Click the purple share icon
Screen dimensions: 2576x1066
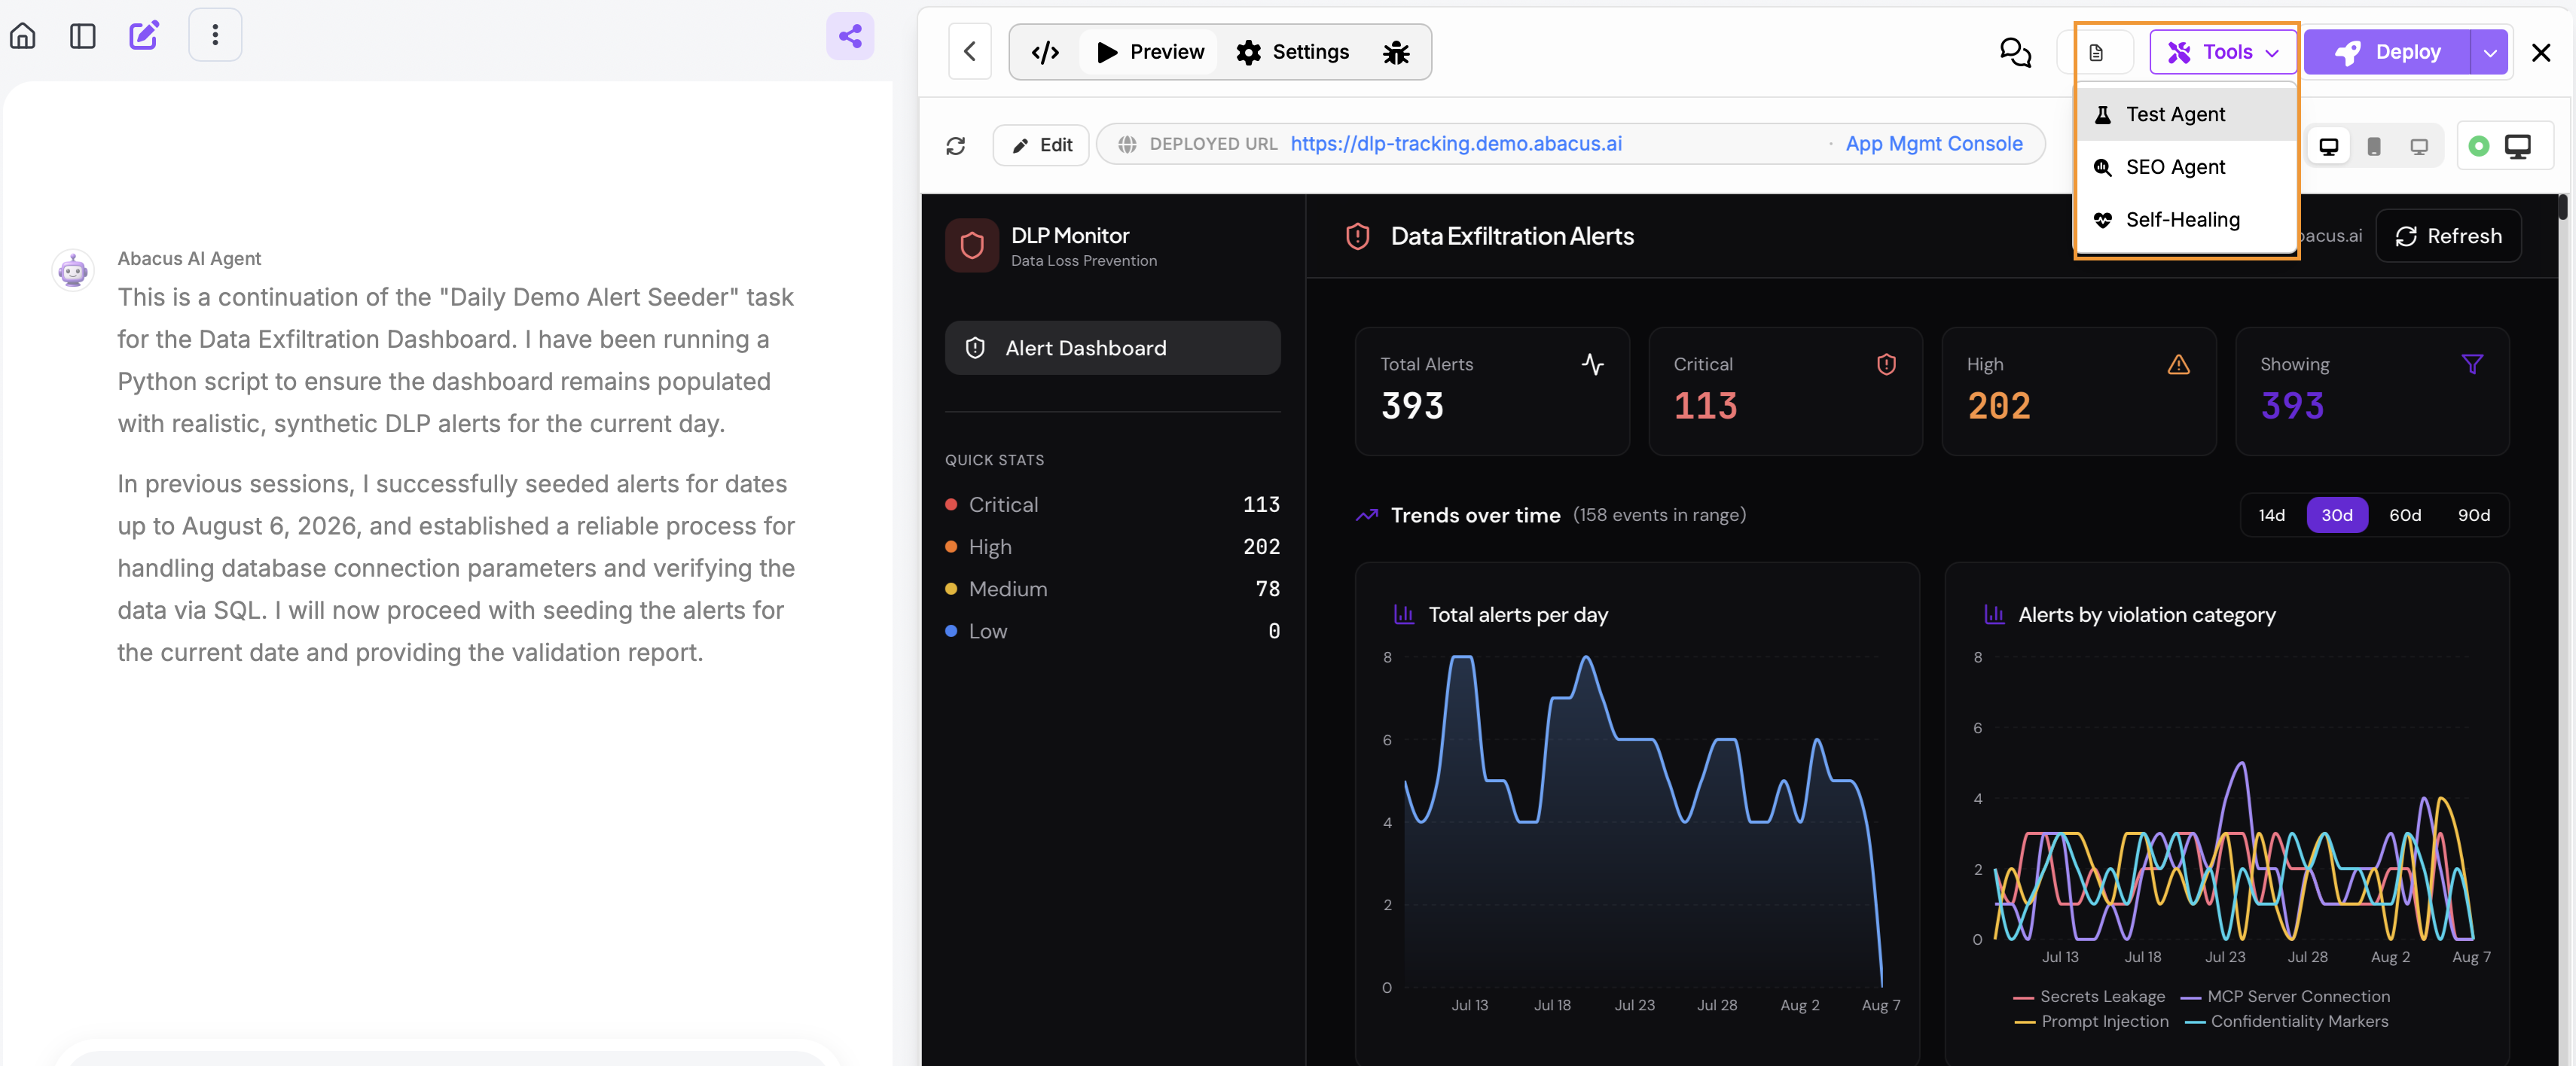[x=850, y=36]
